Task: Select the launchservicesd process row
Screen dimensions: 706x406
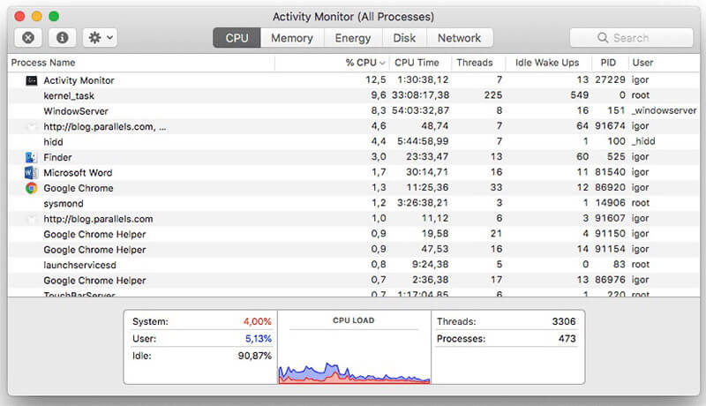Action: pyautogui.click(x=354, y=265)
